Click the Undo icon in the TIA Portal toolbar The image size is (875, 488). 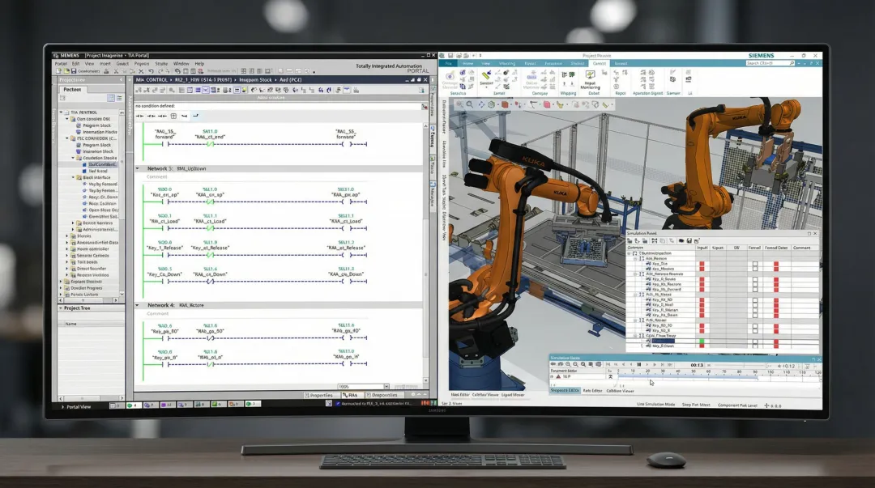click(150, 71)
